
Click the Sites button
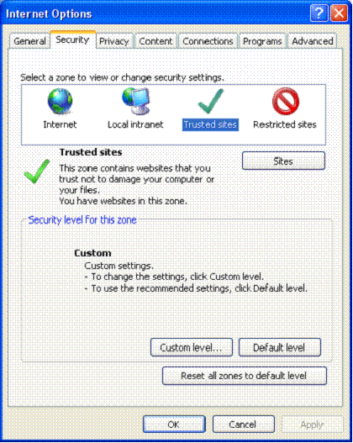(283, 161)
